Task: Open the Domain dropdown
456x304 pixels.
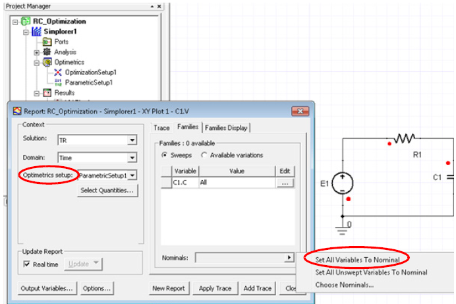Action: click(x=132, y=158)
